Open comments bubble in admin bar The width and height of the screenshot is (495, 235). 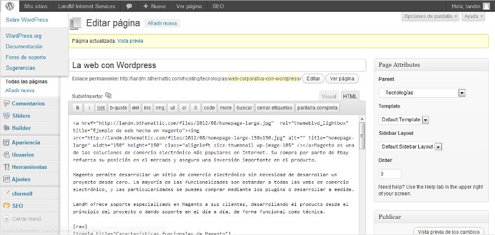click(129, 6)
